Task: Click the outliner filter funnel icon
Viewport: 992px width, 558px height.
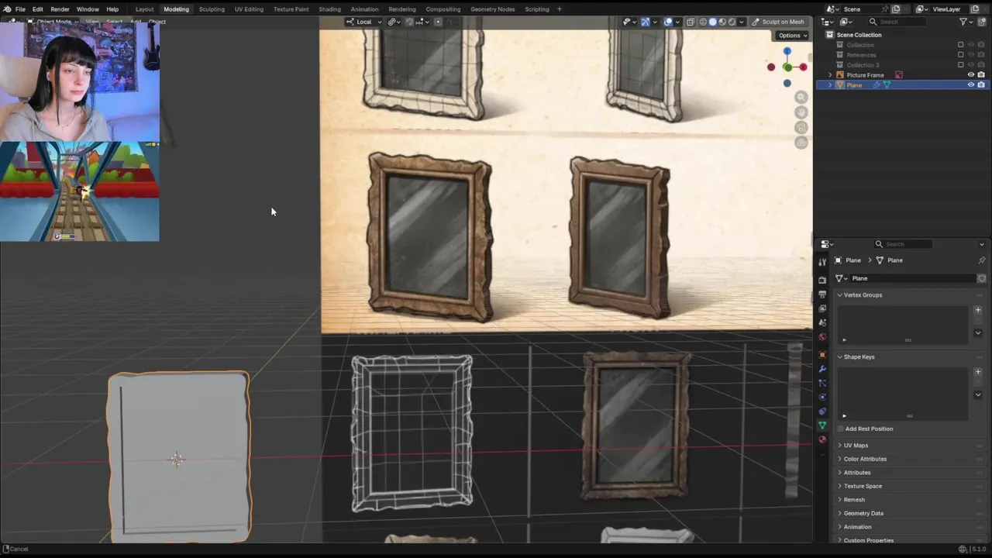Action: [x=965, y=22]
